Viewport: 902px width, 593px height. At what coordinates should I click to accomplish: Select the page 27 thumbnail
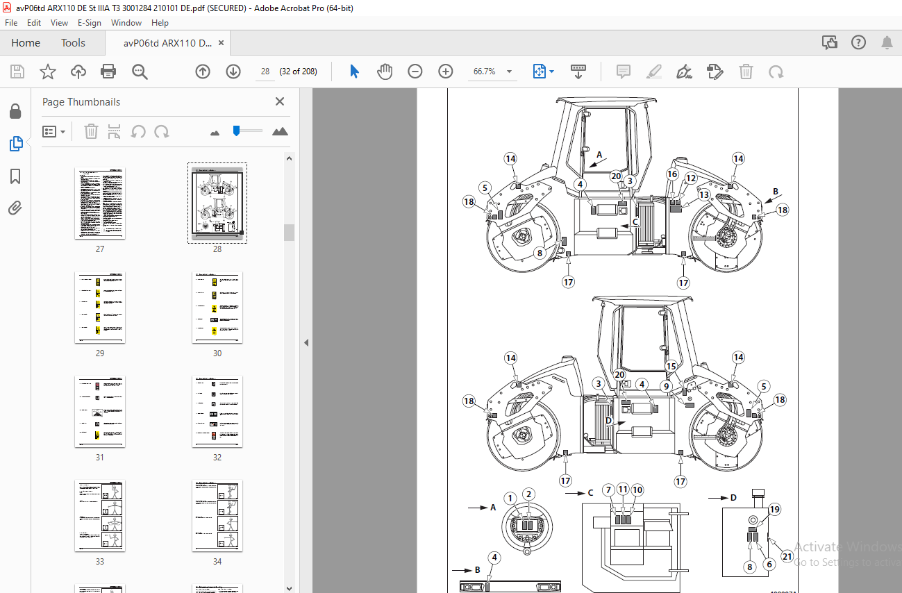(100, 203)
